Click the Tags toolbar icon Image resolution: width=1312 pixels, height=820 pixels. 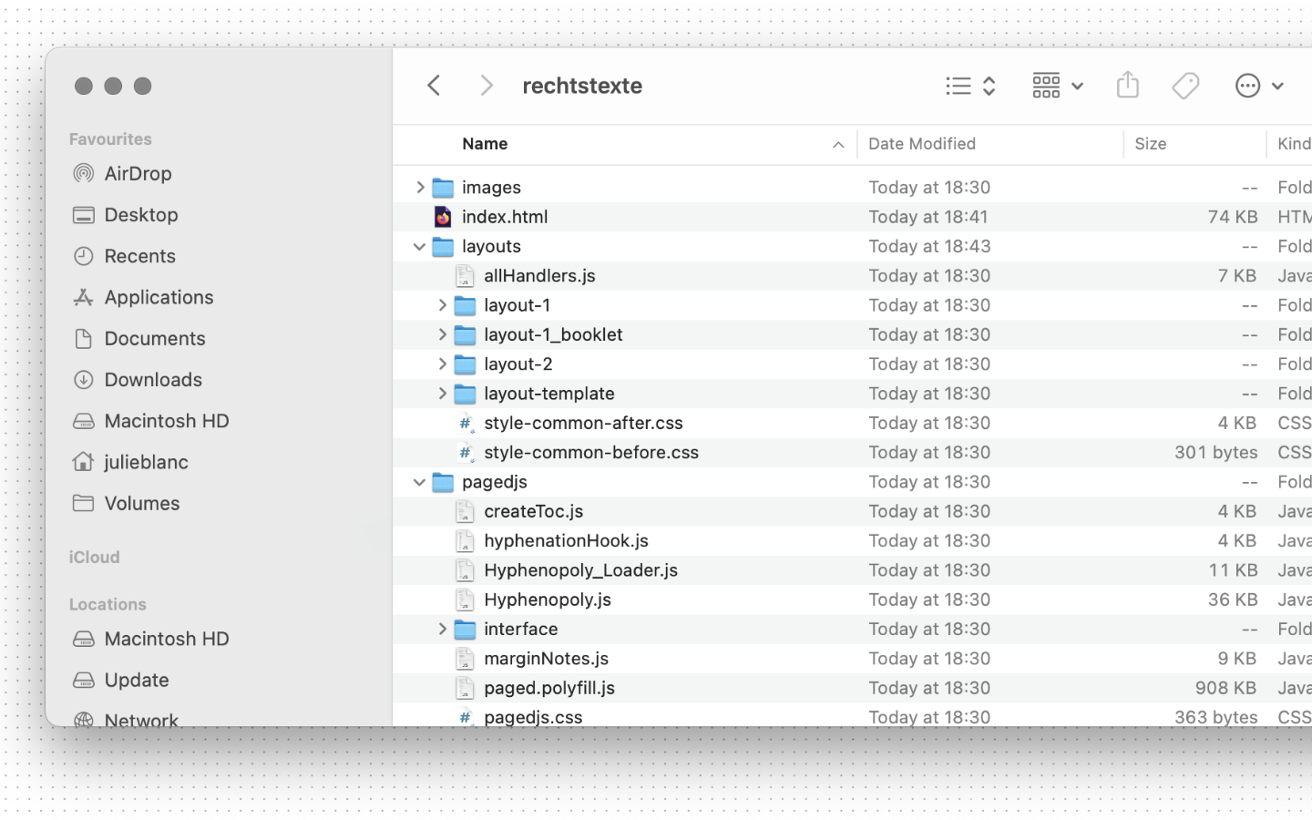[1185, 86]
